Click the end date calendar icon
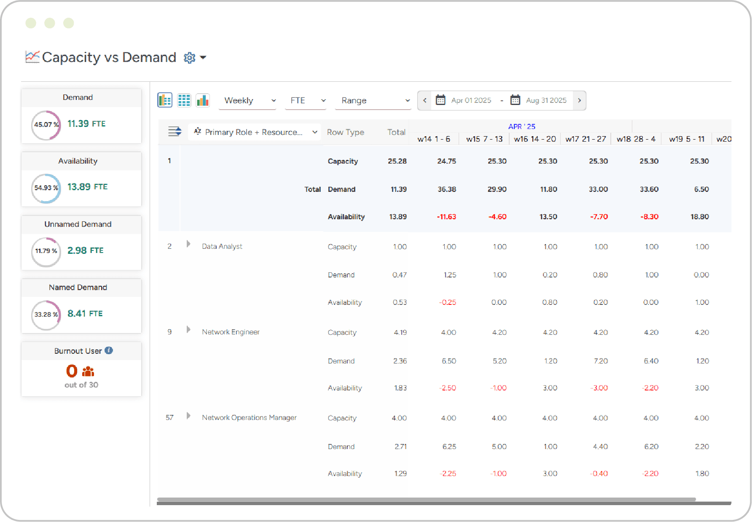The height and width of the screenshot is (522, 752). [x=515, y=100]
